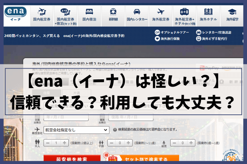
Task: Click the child (子供) passenger icon
Action: [x=101, y=142]
